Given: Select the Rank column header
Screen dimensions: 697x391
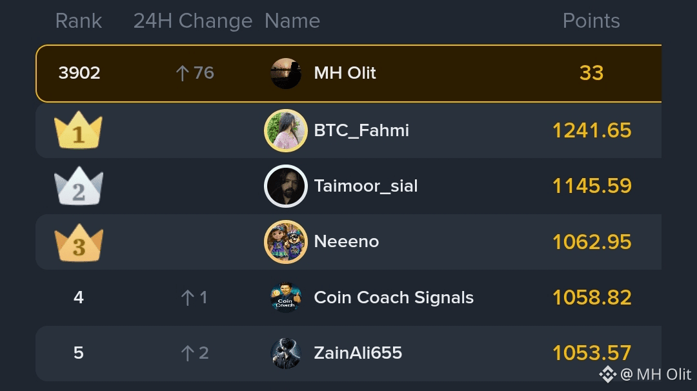Looking at the screenshot, I should coord(79,21).
